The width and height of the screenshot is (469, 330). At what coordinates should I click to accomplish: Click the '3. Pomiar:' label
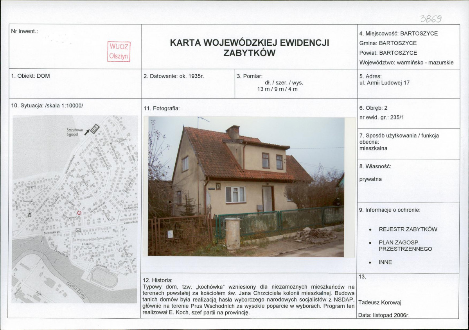point(250,76)
